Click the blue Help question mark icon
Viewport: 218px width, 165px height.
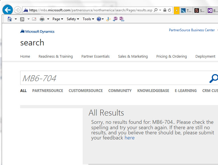click(99, 19)
